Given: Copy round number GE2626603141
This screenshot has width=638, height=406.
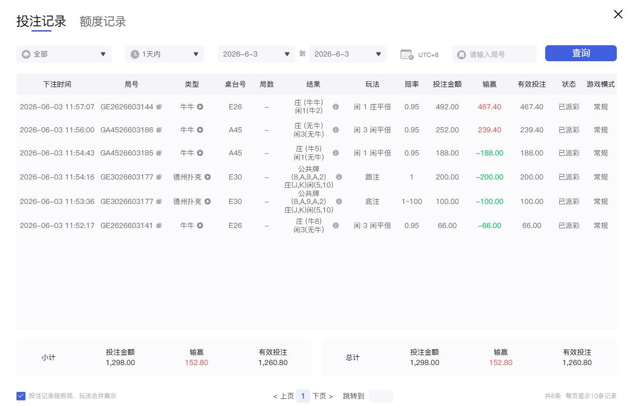Looking at the screenshot, I should pyautogui.click(x=159, y=226).
